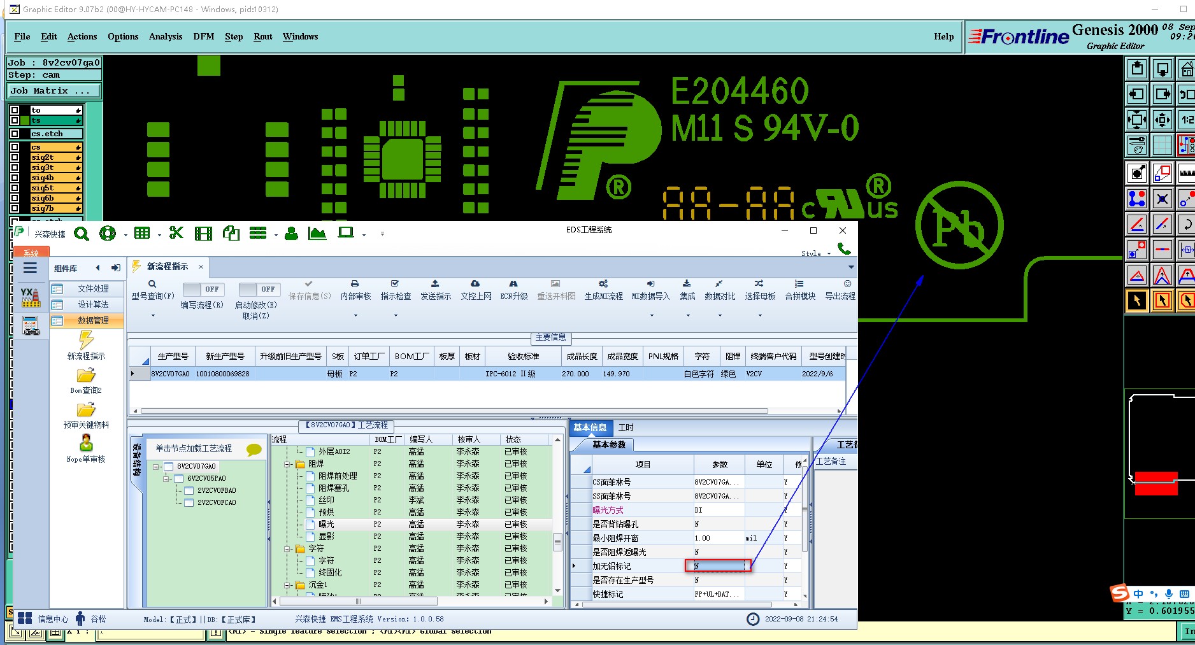The image size is (1195, 645).
Task: Open the 新流程指示 lightning shortcut
Action: [86, 346]
